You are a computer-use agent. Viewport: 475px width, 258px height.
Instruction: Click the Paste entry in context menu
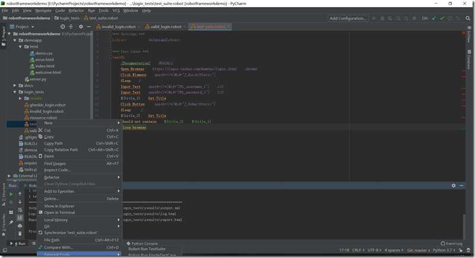pyautogui.click(x=79, y=156)
